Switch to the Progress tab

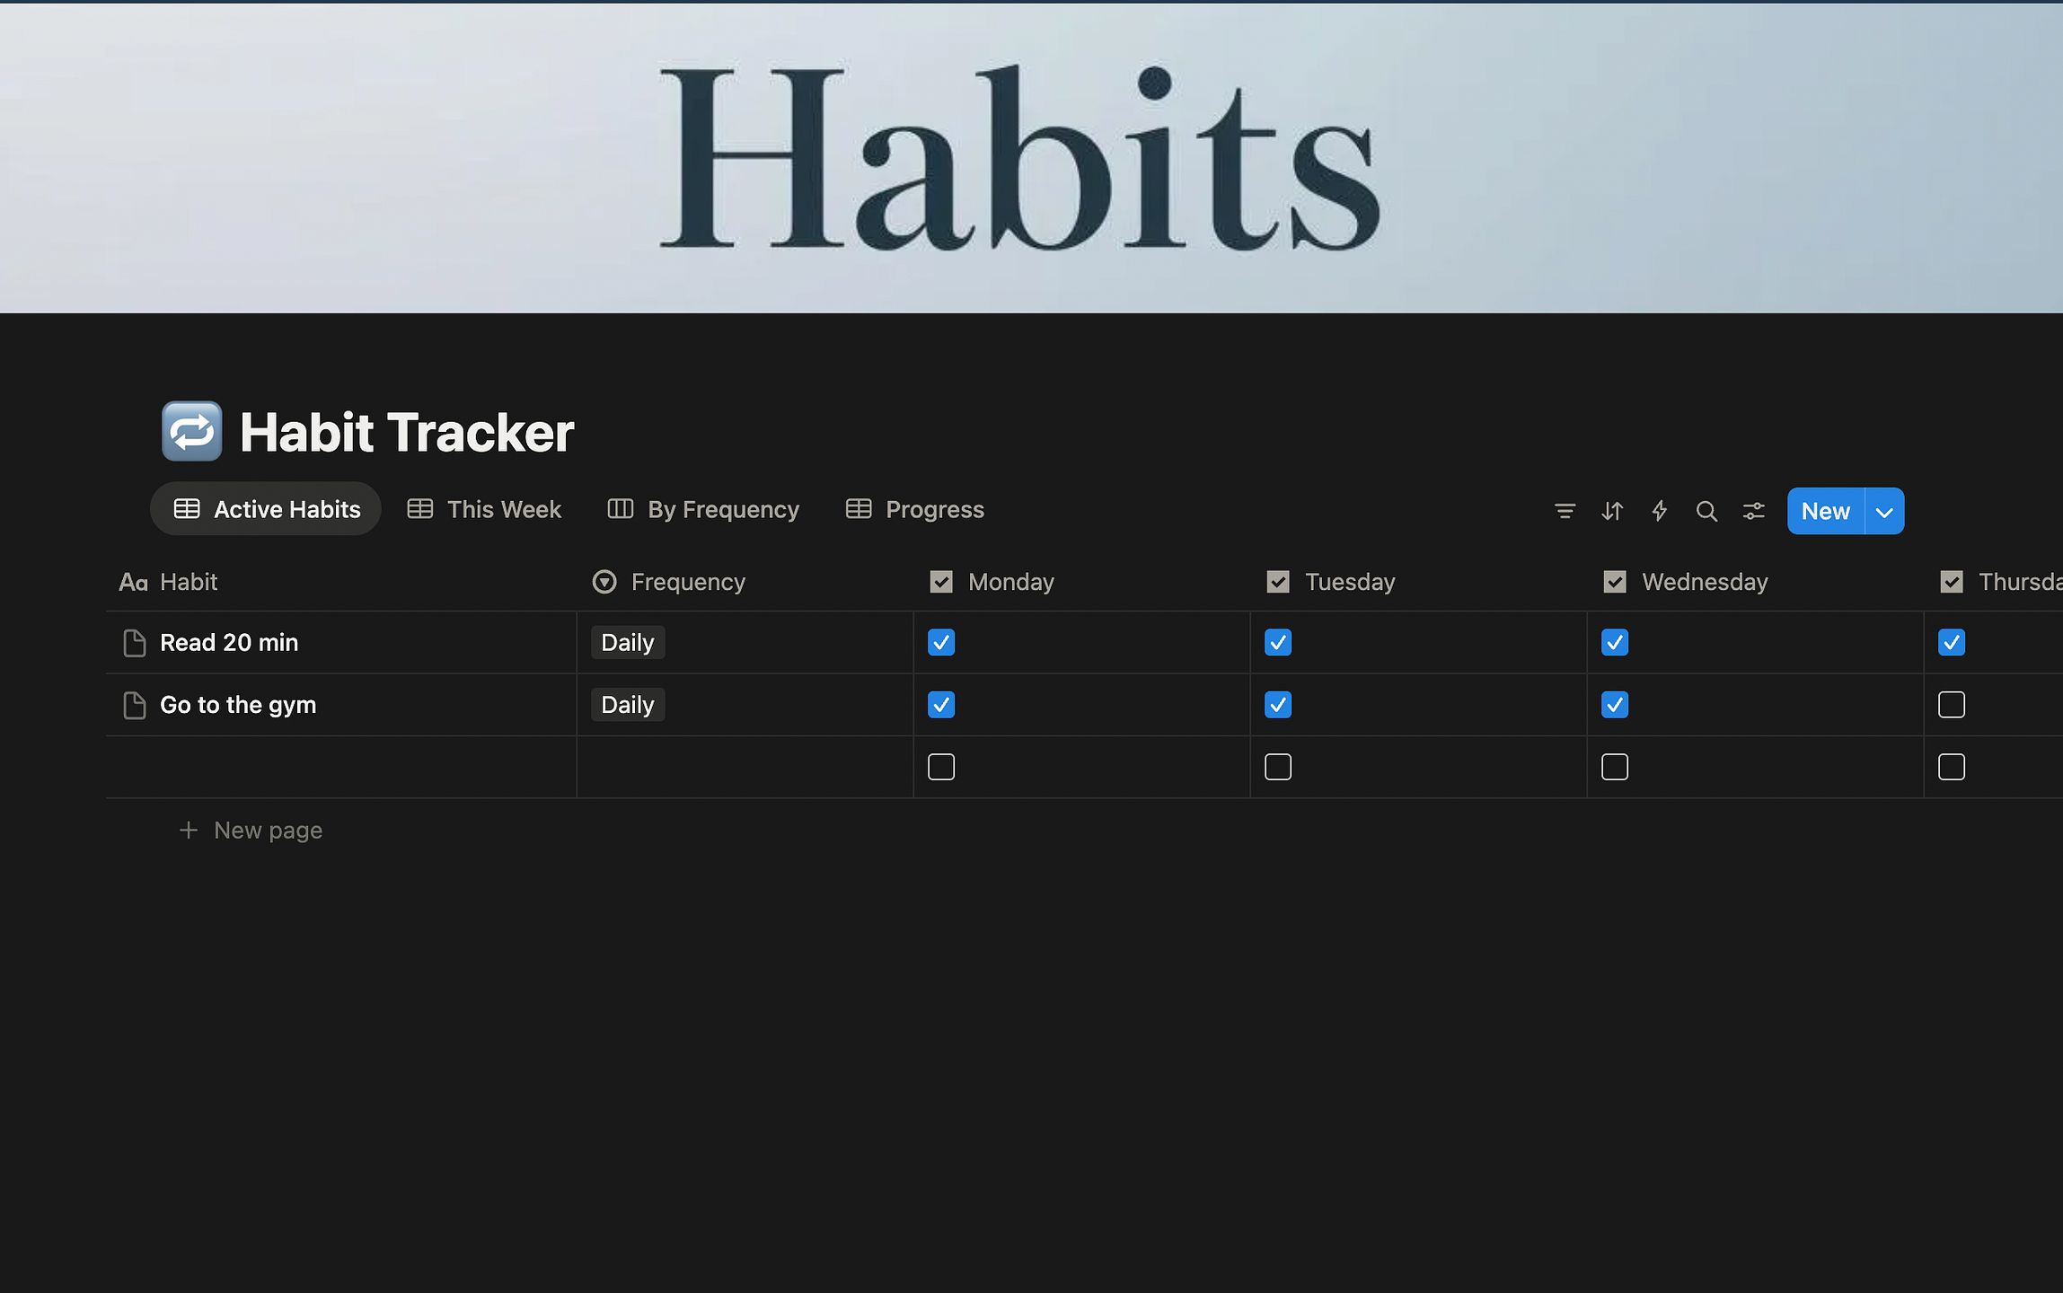(x=915, y=509)
